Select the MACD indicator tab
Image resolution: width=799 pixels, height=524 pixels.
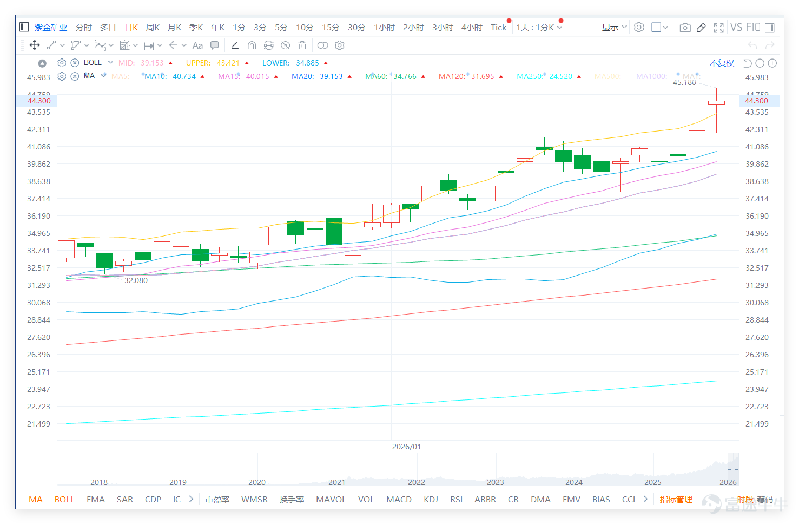click(399, 499)
